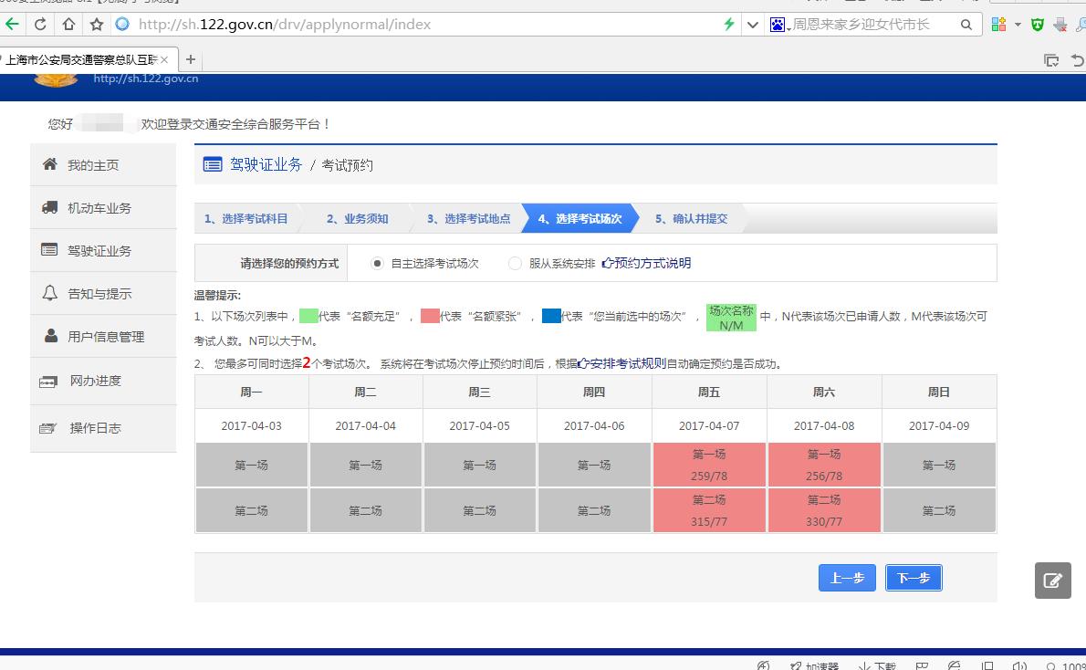Select the 机动车业务 truck icon

[52, 207]
